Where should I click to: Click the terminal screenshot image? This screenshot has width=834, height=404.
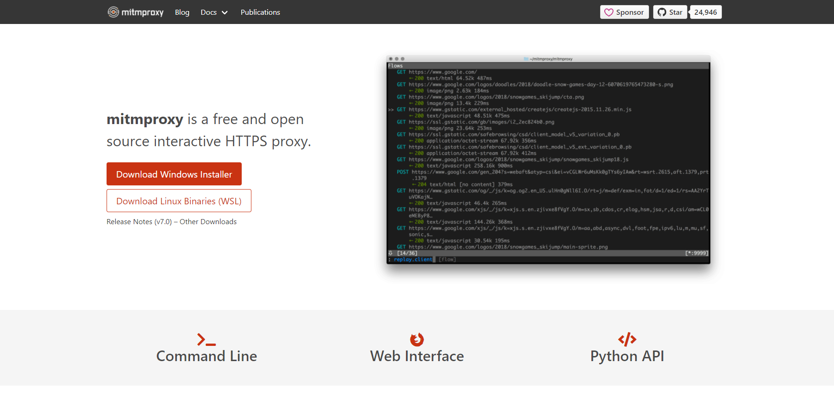pos(548,160)
